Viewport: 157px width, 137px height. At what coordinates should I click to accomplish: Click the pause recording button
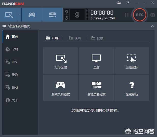127,15
